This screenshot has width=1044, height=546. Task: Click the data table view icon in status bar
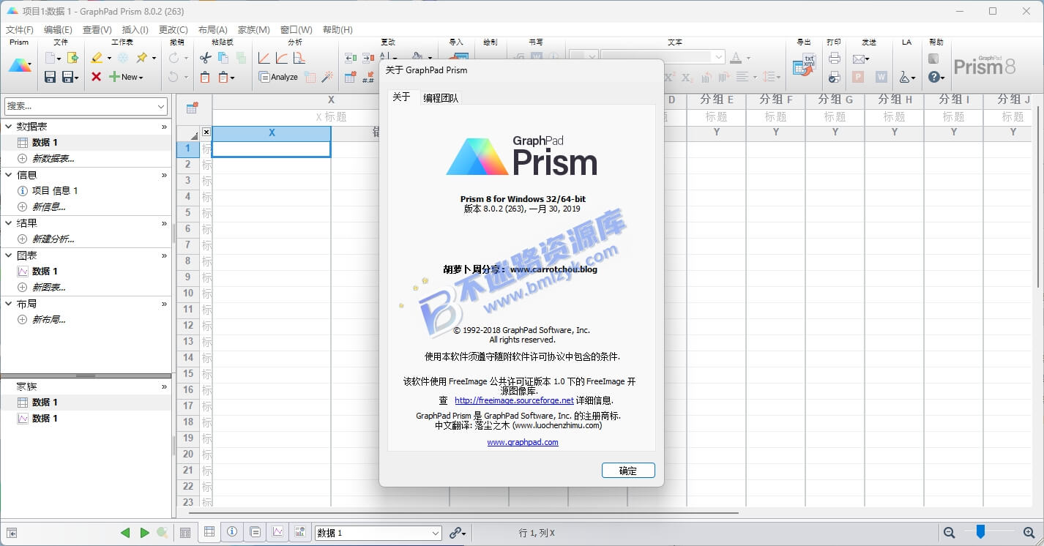tap(209, 532)
